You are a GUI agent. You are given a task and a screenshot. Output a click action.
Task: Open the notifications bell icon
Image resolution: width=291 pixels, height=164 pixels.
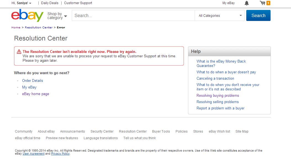coord(247,3)
